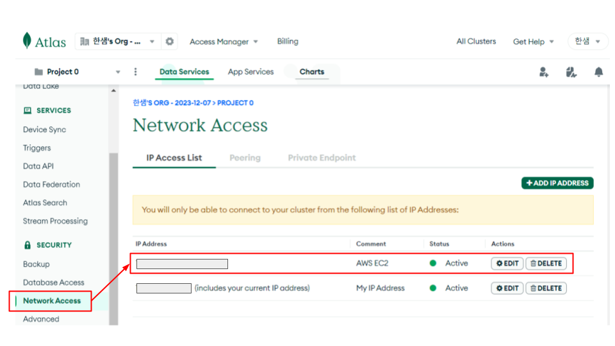Expand the Project 0 selector dropdown
Screen dimensions: 615x346
point(118,72)
